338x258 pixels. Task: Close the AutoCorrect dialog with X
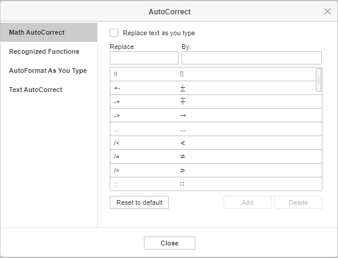[327, 11]
